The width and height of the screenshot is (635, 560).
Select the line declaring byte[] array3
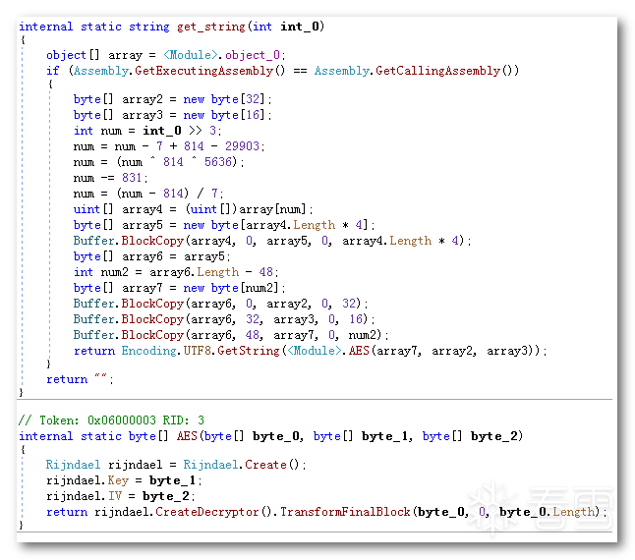click(173, 115)
